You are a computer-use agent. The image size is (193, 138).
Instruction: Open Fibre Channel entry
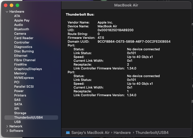25,60
